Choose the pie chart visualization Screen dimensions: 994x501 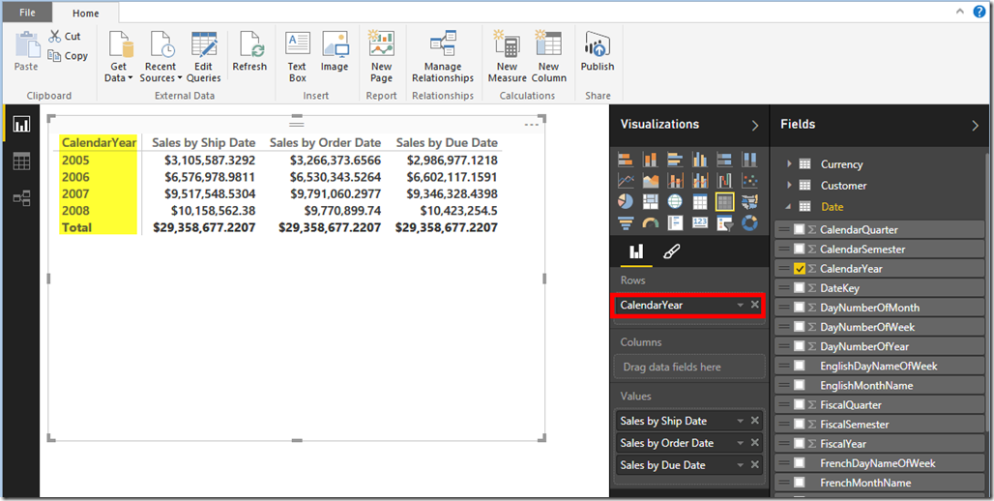pos(625,202)
